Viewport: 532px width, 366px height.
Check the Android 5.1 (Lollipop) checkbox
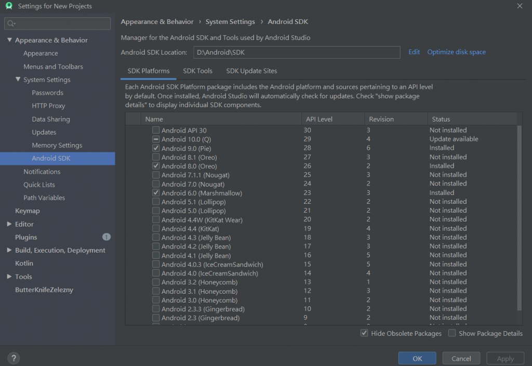[156, 202]
